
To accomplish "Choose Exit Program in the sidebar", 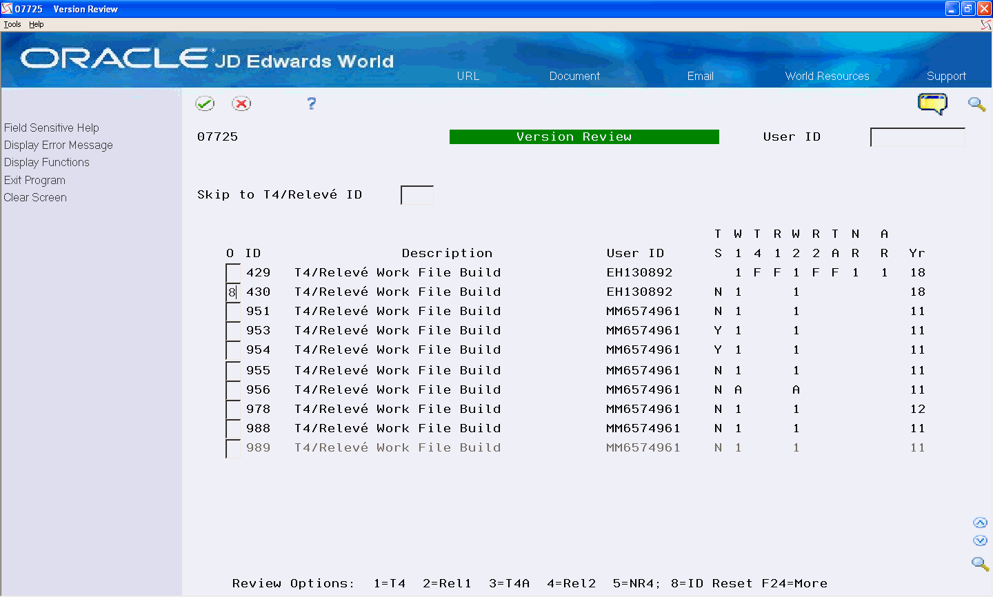I will click(34, 180).
